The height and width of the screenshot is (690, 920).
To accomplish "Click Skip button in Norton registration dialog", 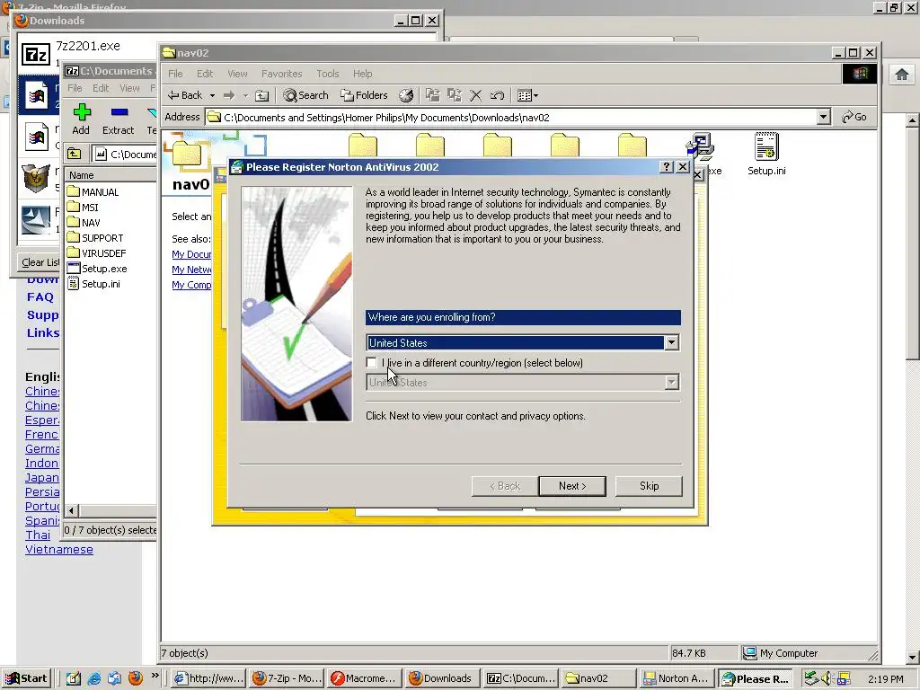I will point(649,486).
